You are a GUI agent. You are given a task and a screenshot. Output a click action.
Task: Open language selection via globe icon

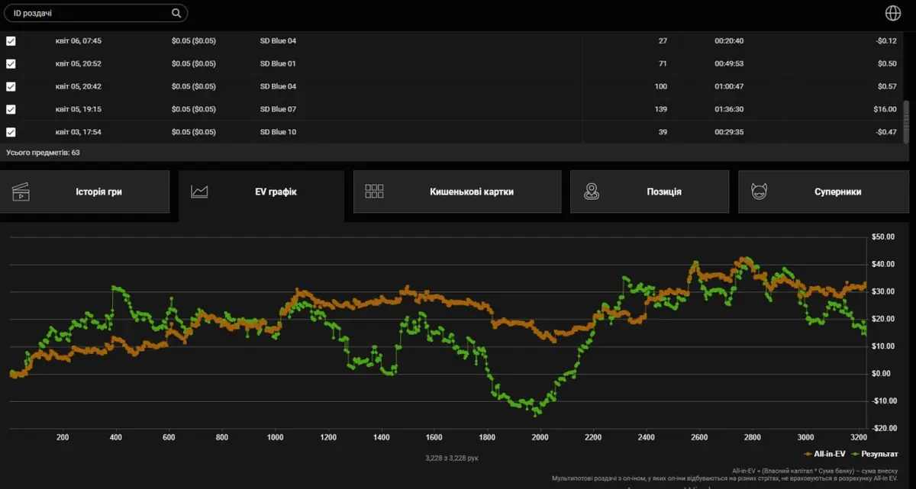tap(892, 13)
